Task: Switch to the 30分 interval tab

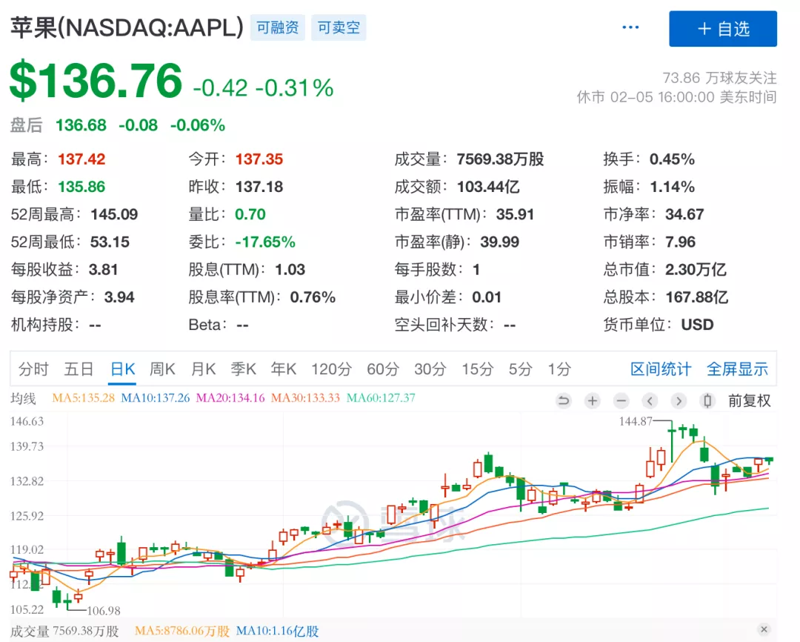Action: click(430, 368)
